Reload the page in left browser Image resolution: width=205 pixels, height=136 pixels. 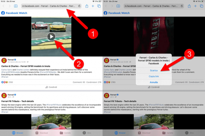click(x=79, y=6)
